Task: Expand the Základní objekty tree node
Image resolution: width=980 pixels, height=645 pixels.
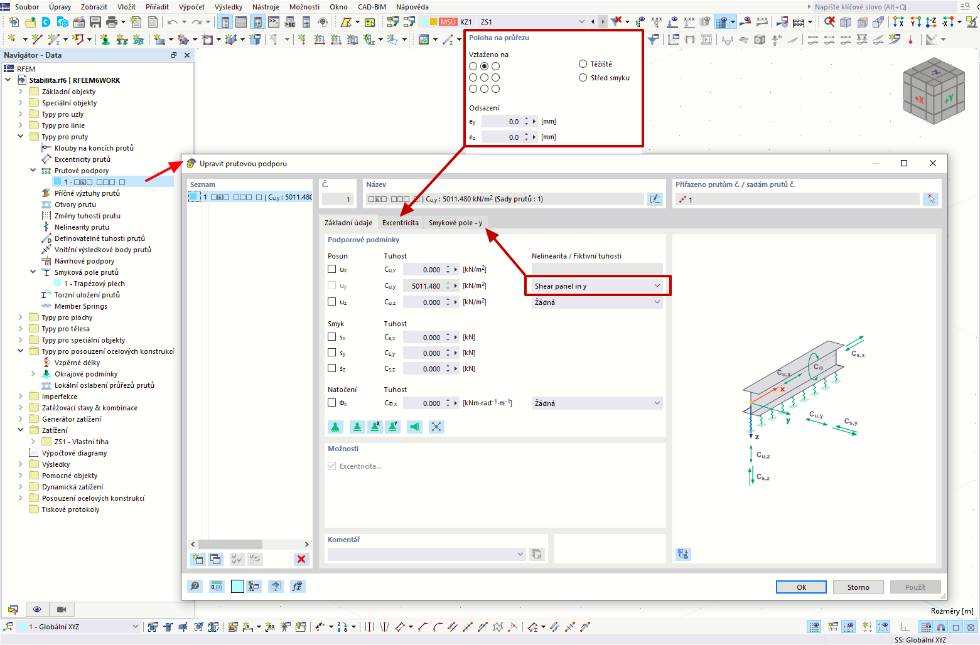Action: click(20, 92)
